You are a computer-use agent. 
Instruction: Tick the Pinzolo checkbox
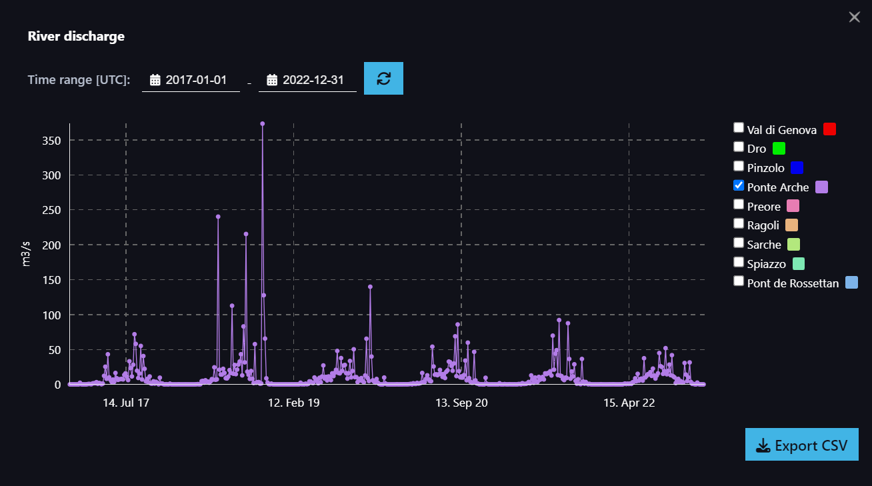click(739, 165)
